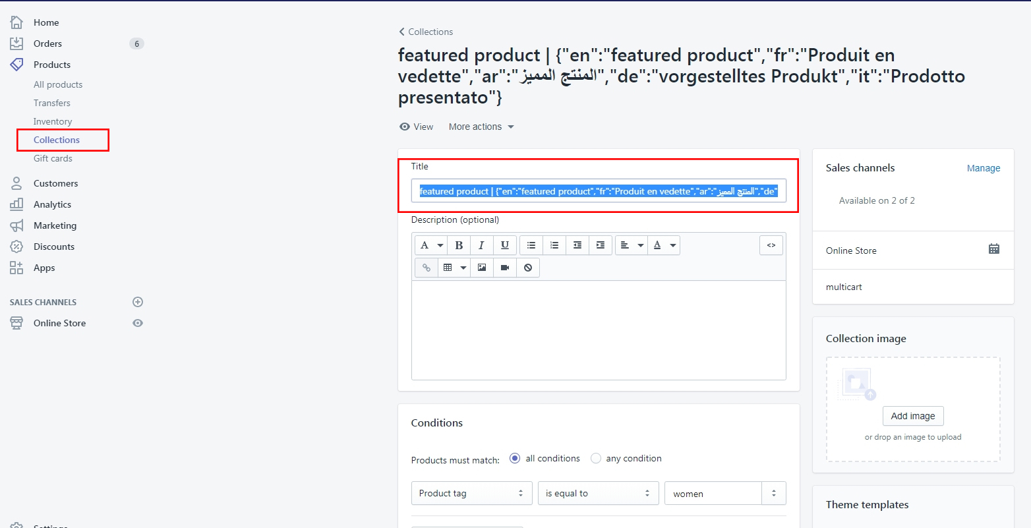Select the any condition radio button
Viewport: 1031px width, 528px height.
coord(596,458)
